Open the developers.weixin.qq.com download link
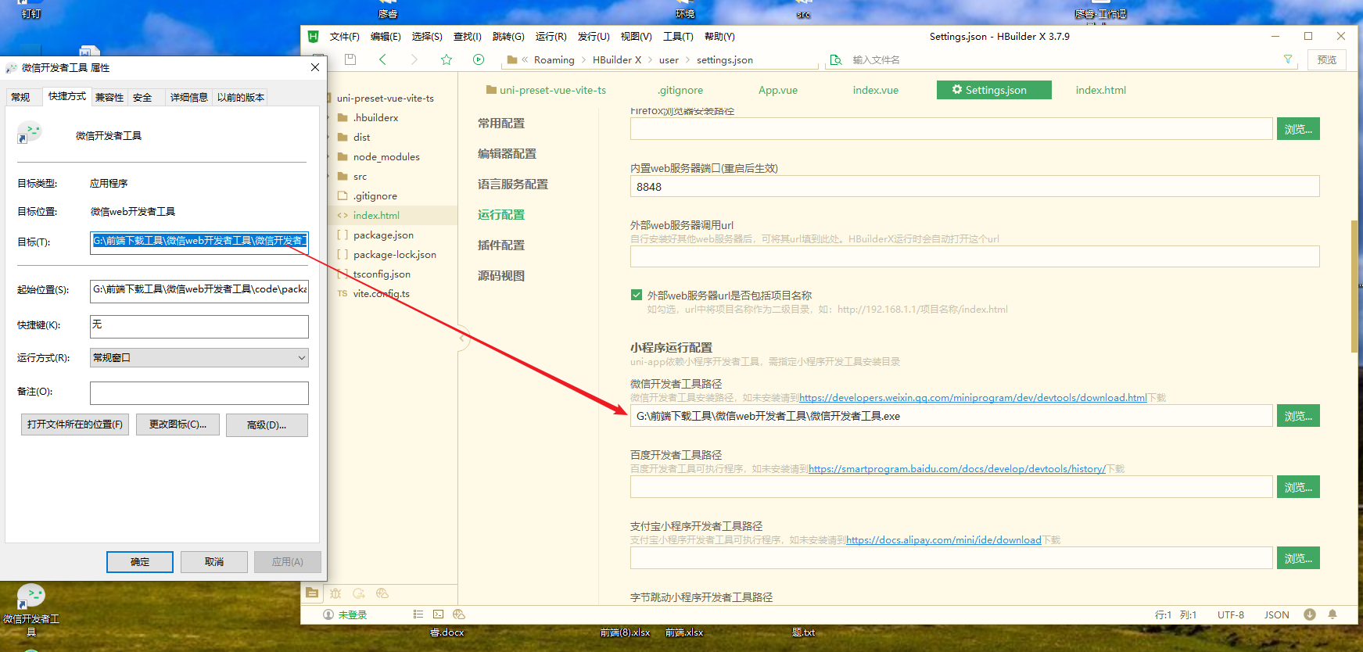 coord(973,397)
